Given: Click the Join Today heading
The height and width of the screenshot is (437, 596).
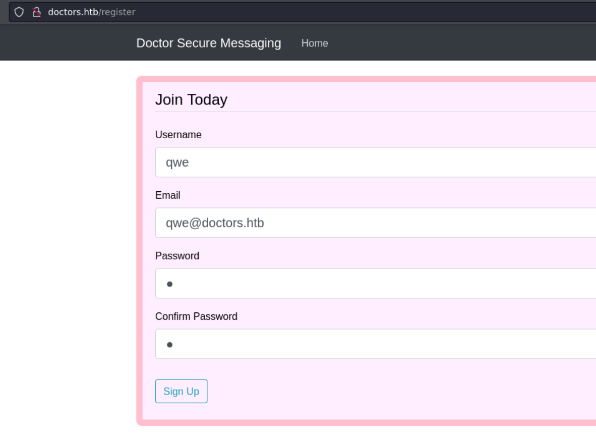Looking at the screenshot, I should (191, 99).
